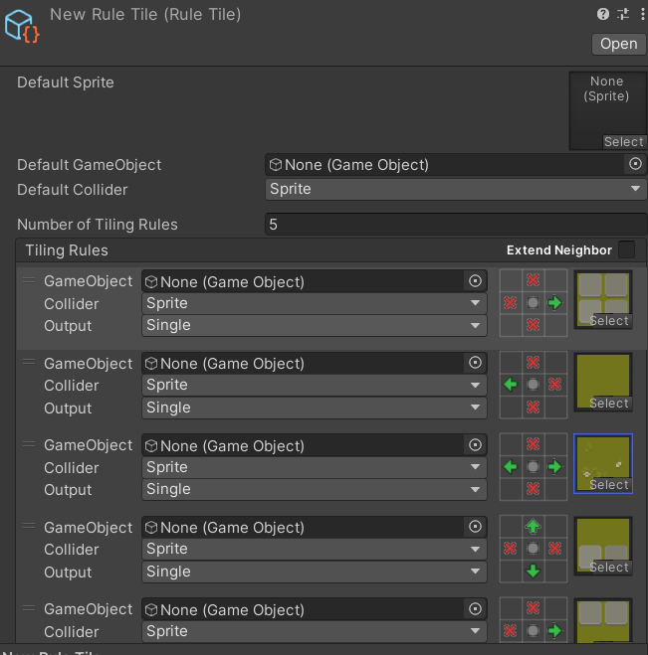This screenshot has height=655, width=648.
Task: Click the Rule Tile asset icon
Action: 22,26
